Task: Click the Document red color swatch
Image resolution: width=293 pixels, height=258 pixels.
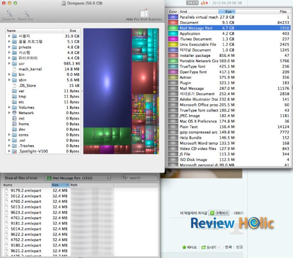Action: (x=173, y=22)
